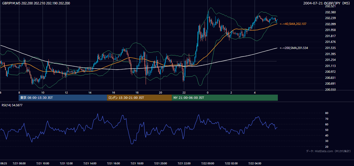Click the '2004-07-21 のGBP/JPY (M5)' chart title

327,3
